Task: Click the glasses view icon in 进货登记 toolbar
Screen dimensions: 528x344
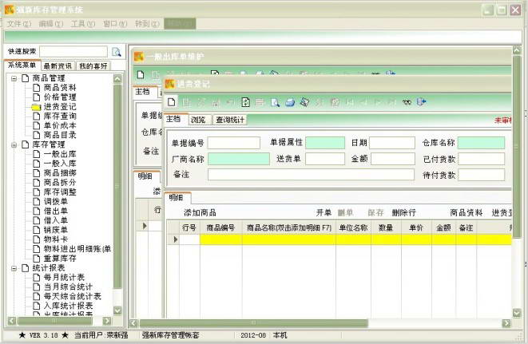Action: [407, 102]
